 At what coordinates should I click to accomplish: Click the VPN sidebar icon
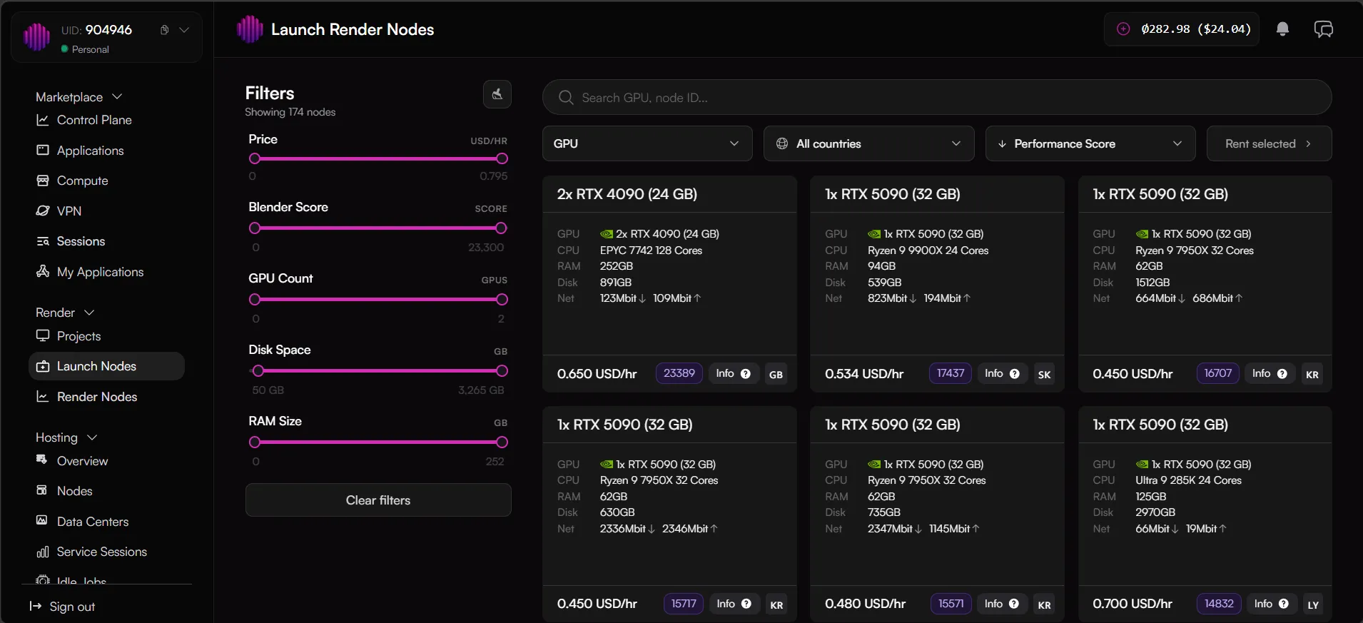[x=43, y=211]
